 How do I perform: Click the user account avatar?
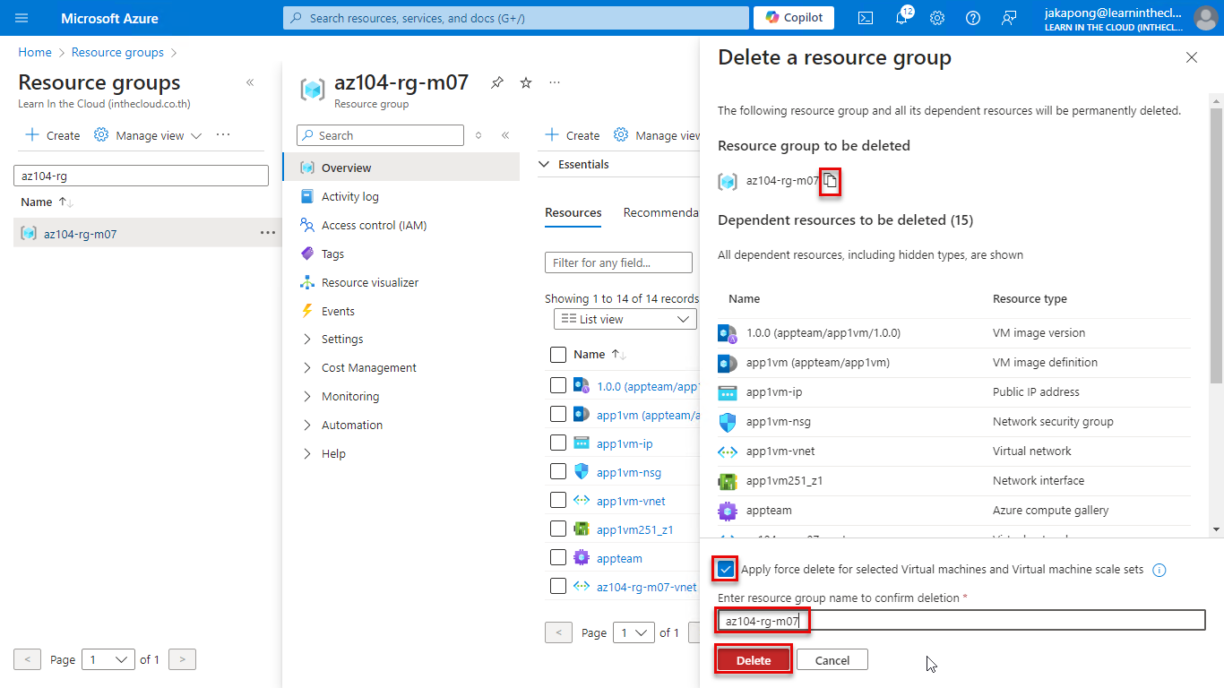tap(1206, 18)
